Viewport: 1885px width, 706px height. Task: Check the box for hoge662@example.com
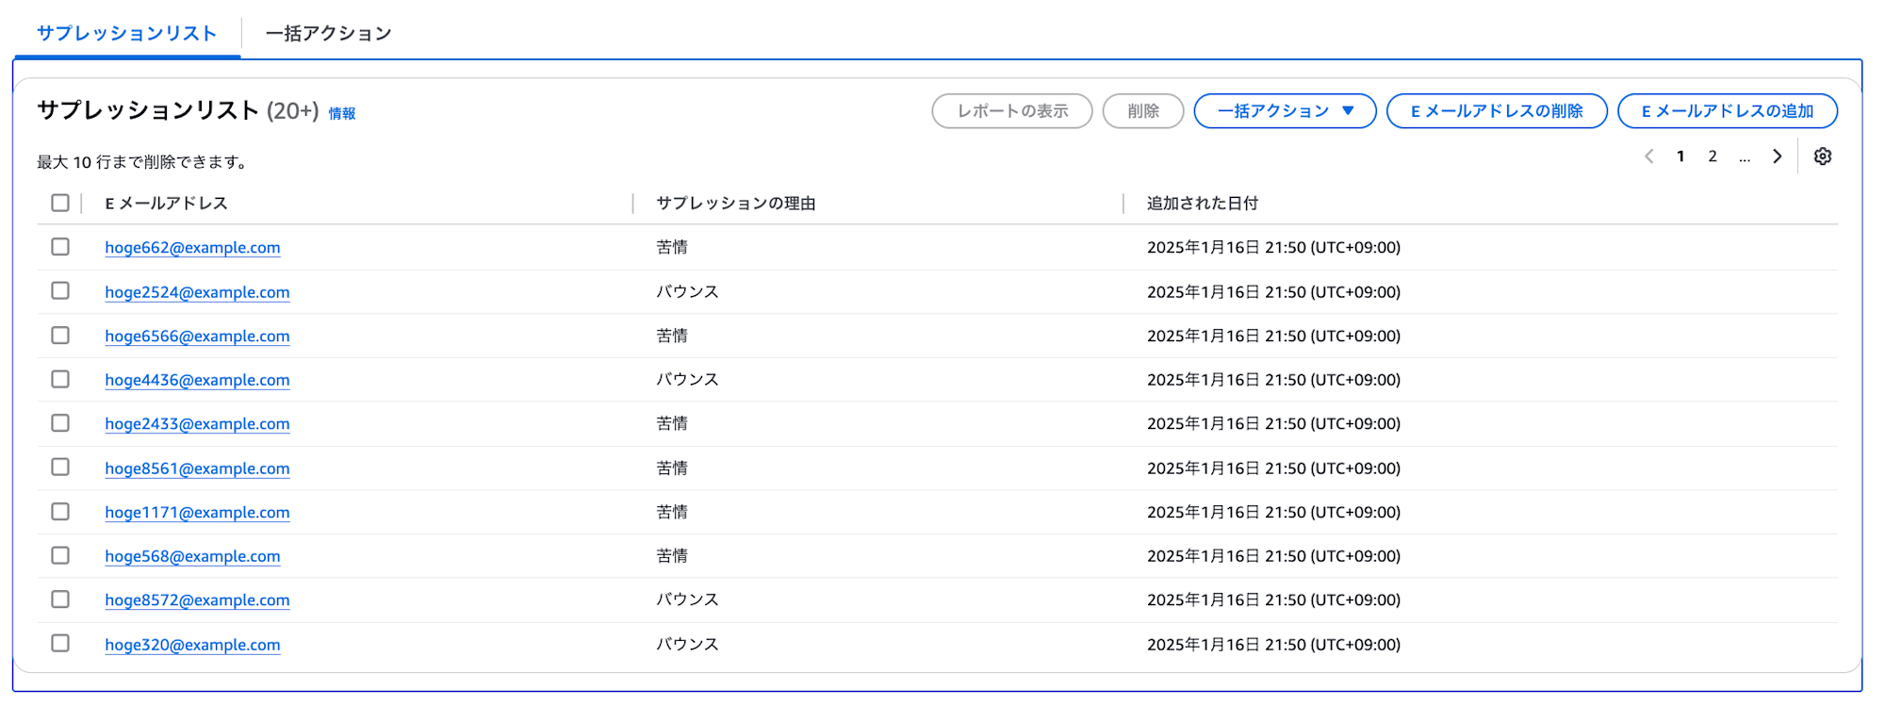(60, 247)
